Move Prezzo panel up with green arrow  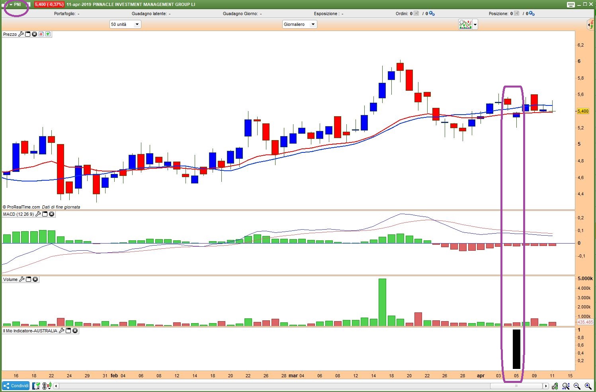click(48, 34)
